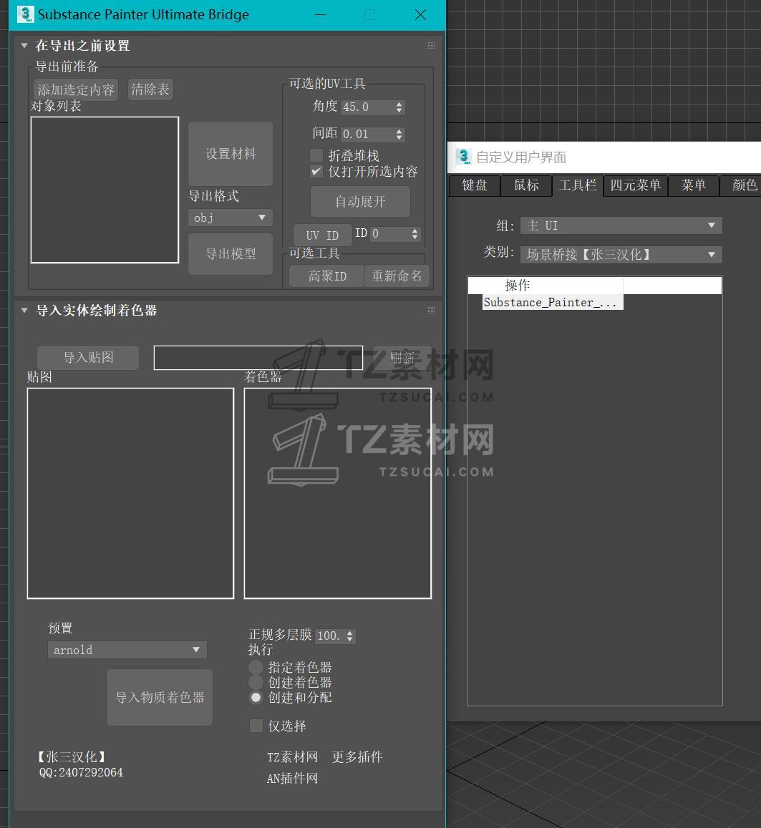Adjust the ID spinner arrows
Screen dimensions: 761x828
[x=415, y=234]
